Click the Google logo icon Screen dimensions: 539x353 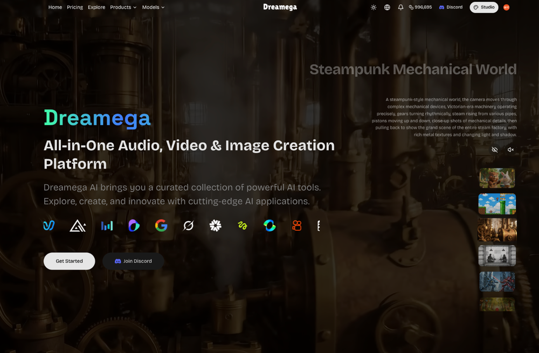point(161,226)
